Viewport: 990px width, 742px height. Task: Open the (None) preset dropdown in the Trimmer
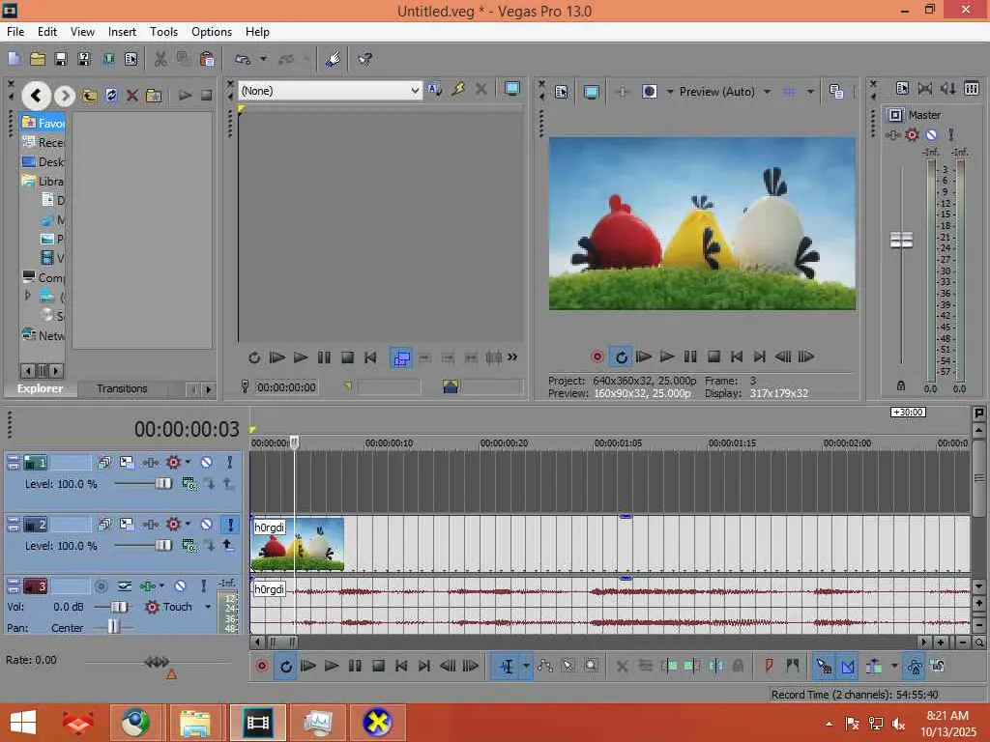tap(415, 90)
